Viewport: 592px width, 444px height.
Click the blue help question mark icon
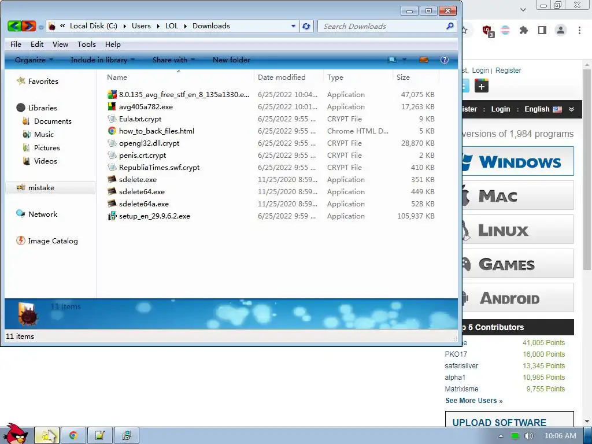click(445, 60)
